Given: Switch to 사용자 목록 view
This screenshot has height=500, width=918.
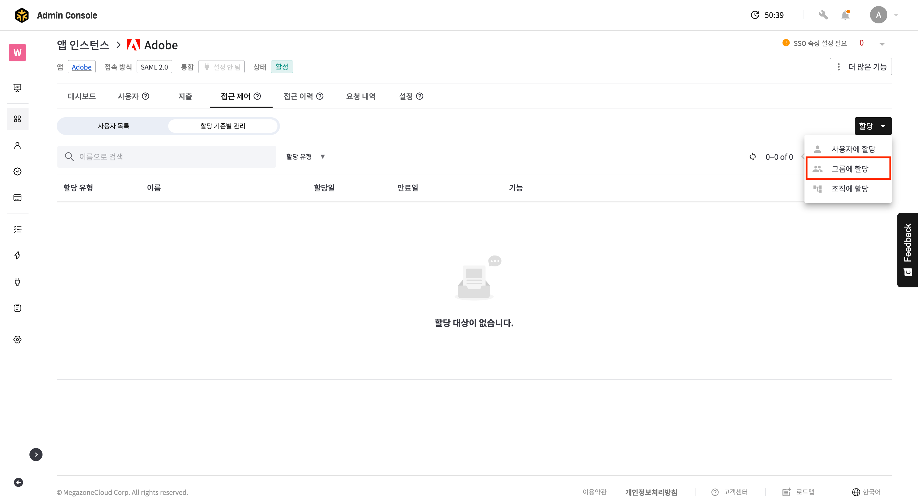Looking at the screenshot, I should (113, 126).
